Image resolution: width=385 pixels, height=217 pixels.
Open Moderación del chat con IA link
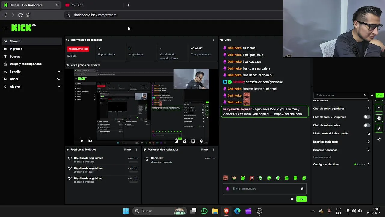coord(342,134)
